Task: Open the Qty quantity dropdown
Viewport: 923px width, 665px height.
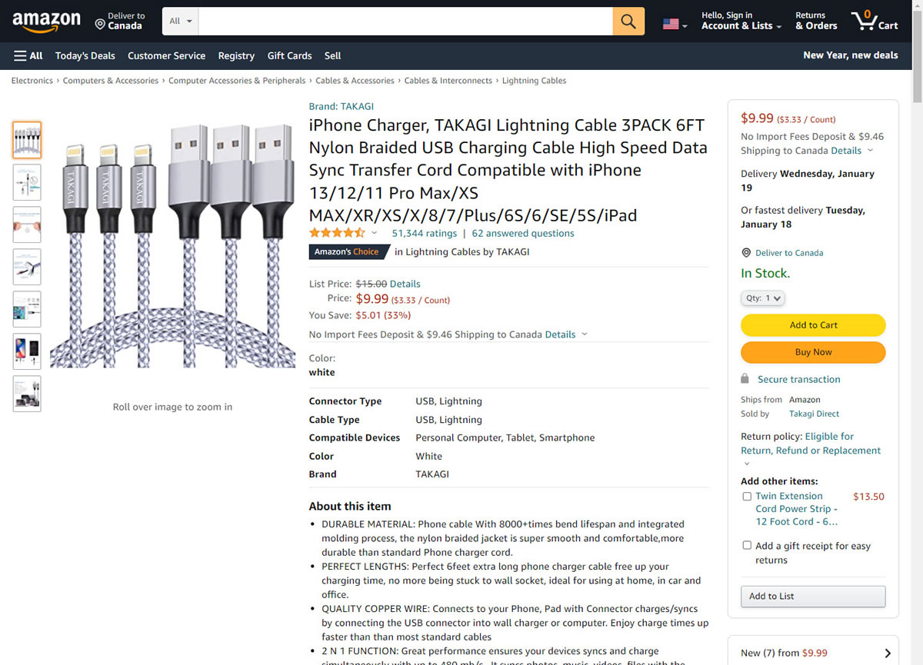Action: pyautogui.click(x=763, y=298)
